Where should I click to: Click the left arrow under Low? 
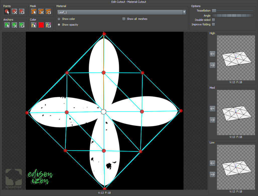(212, 163)
